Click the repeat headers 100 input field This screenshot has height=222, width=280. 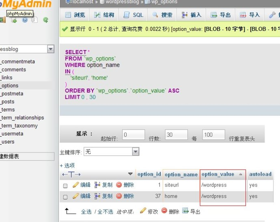click(213, 135)
